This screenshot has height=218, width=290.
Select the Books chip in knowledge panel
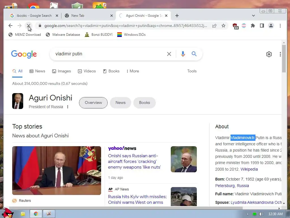tap(144, 103)
